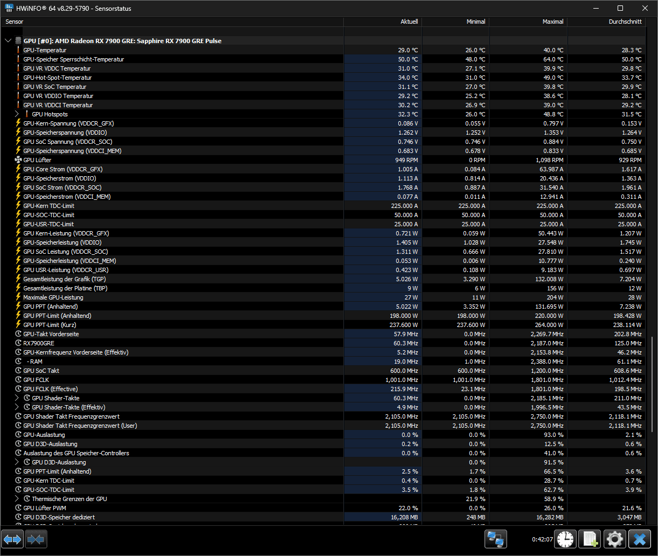Select the GPU VR VDDIO Temperatur row
The width and height of the screenshot is (658, 556).
point(323,96)
